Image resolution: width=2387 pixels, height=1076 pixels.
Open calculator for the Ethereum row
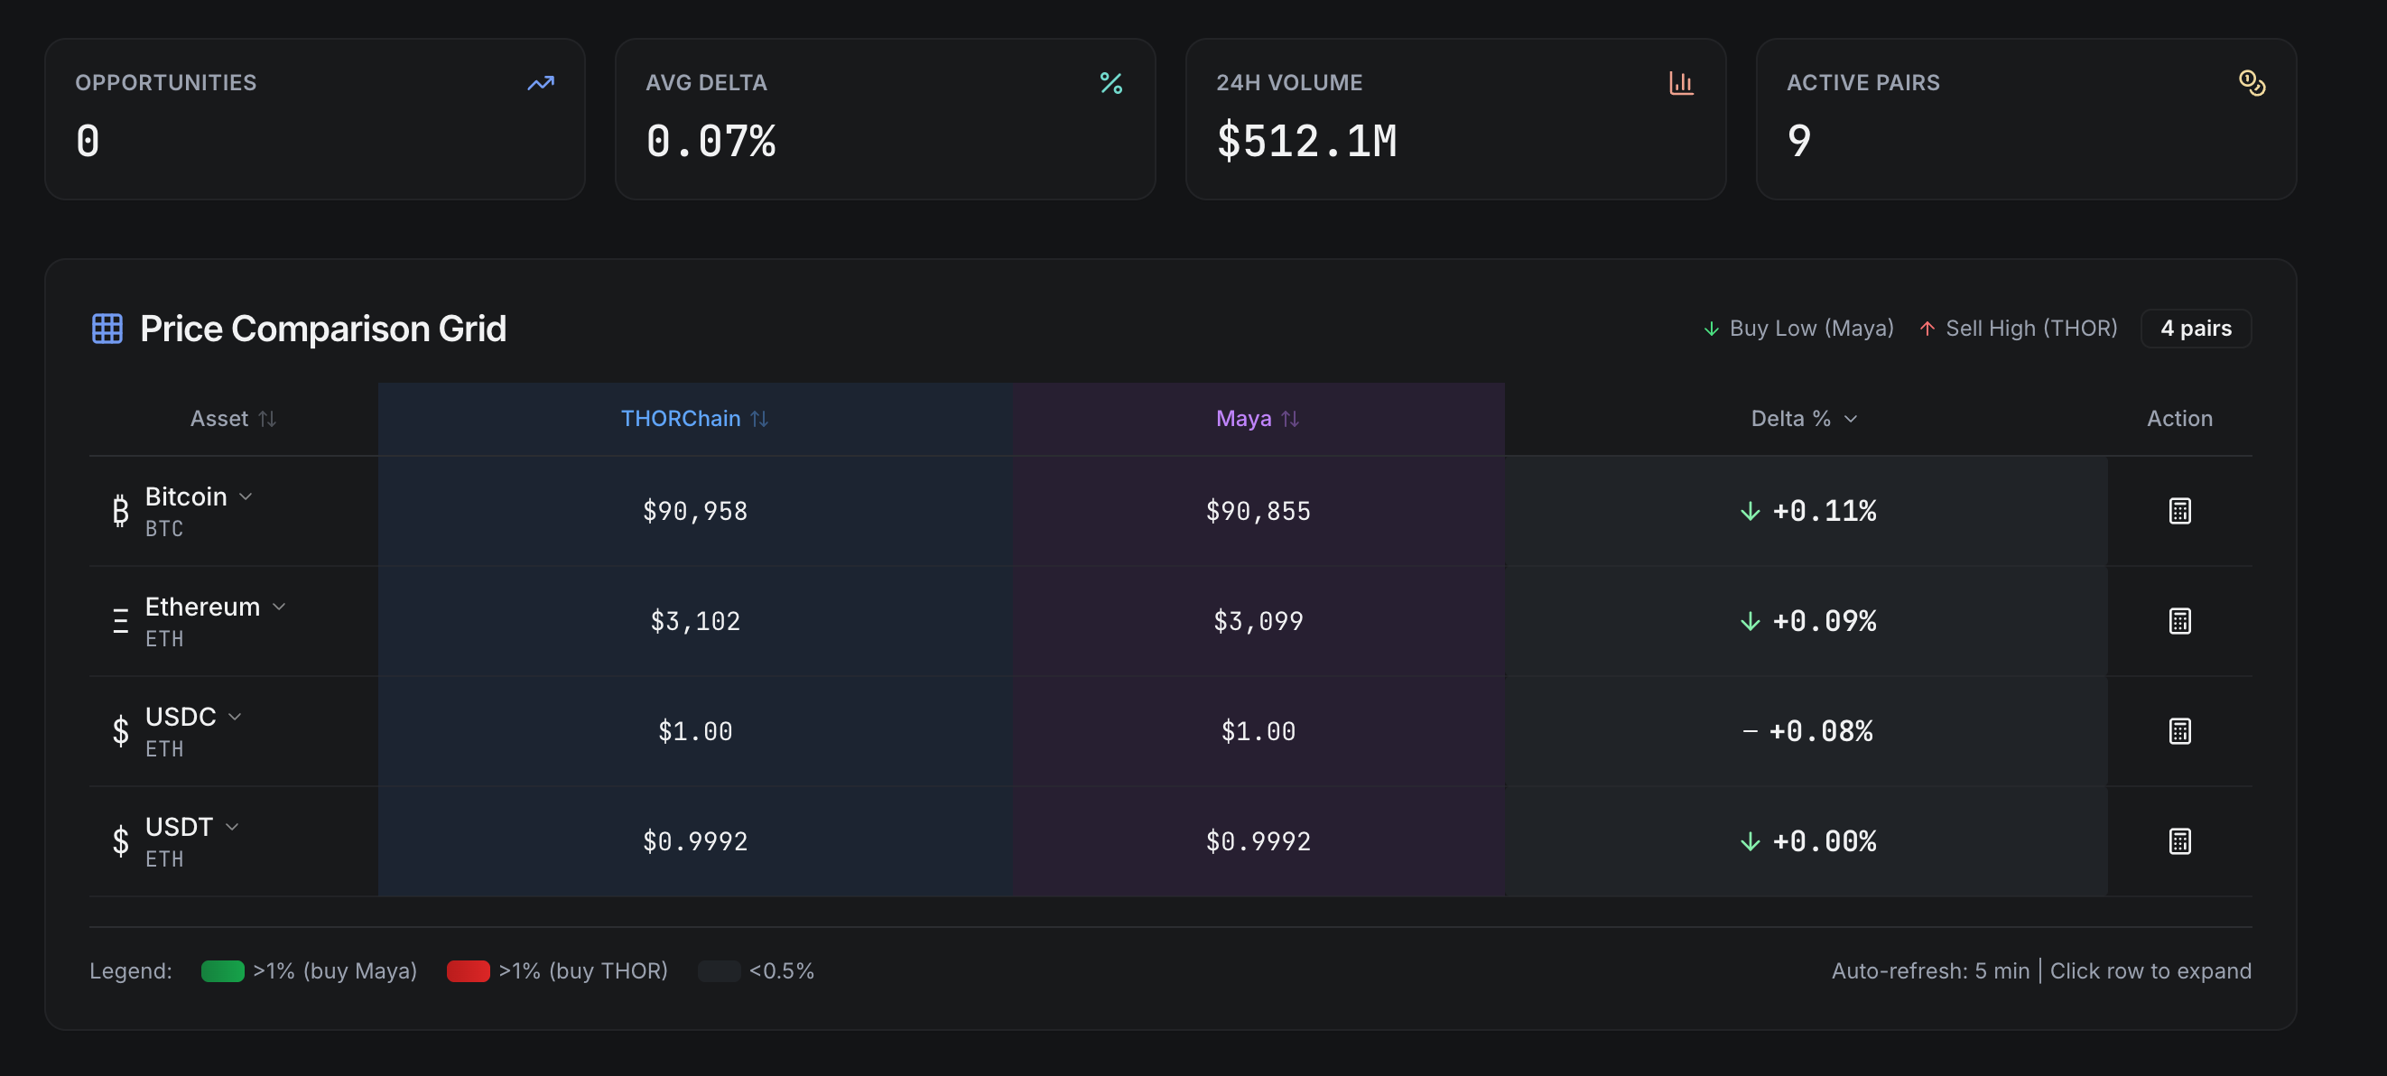click(2178, 621)
